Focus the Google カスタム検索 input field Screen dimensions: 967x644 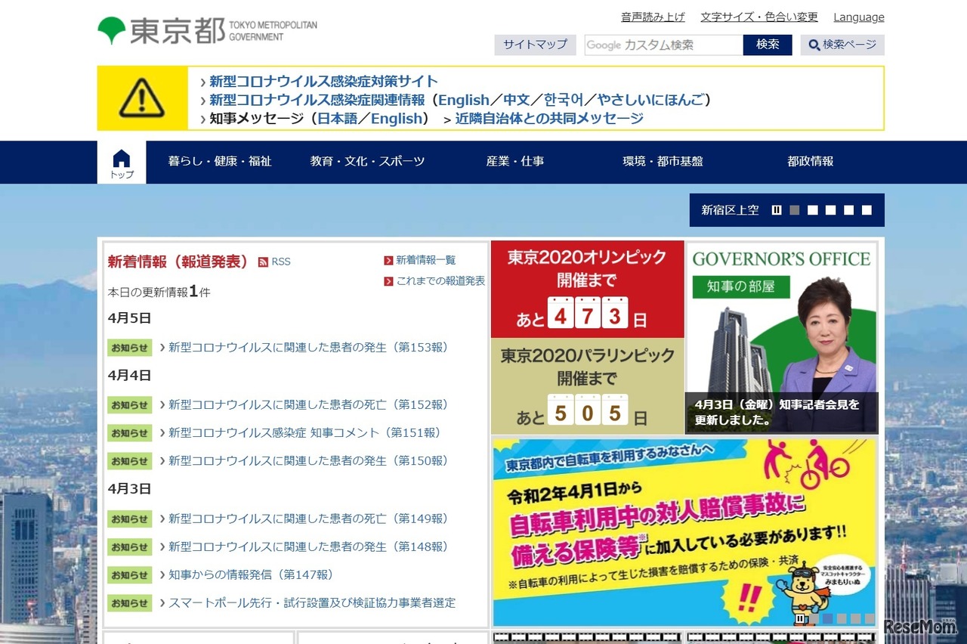click(664, 45)
